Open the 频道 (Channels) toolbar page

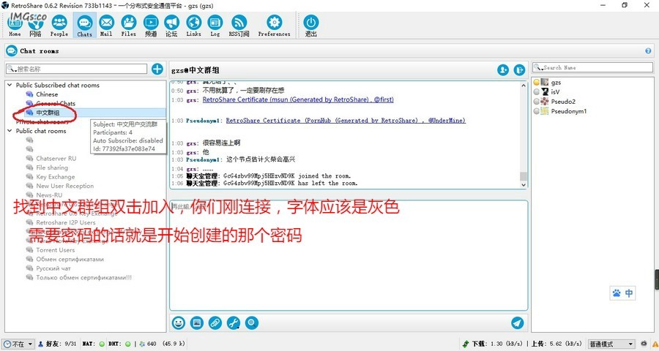tap(151, 26)
